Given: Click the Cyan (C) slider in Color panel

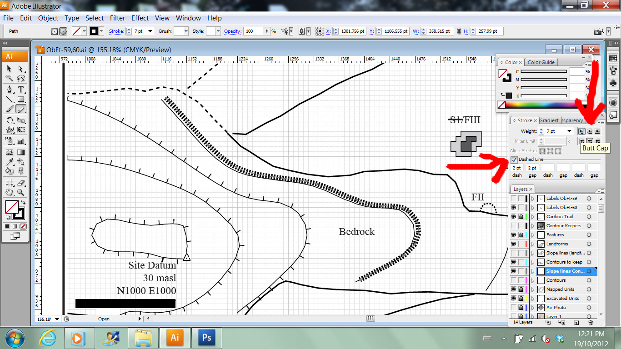Looking at the screenshot, I should tap(544, 71).
